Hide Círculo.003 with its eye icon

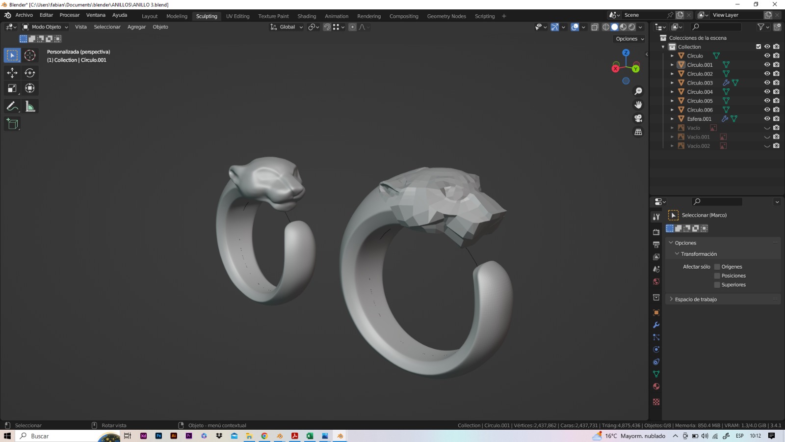767,83
